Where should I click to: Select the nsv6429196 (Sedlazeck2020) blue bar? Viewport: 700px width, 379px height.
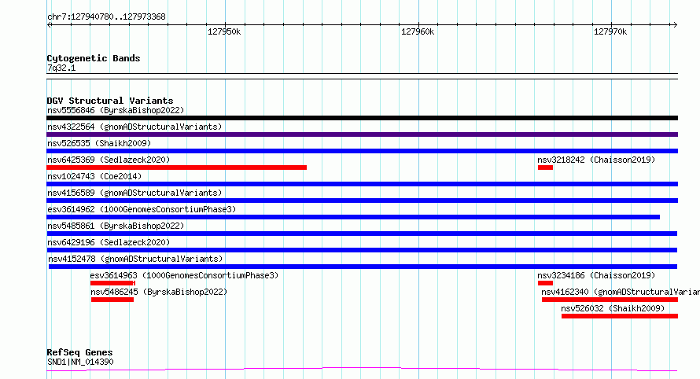point(362,250)
